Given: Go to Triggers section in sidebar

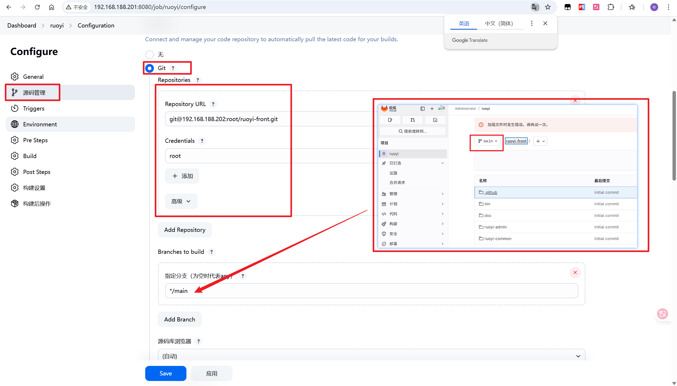Looking at the screenshot, I should (34, 108).
